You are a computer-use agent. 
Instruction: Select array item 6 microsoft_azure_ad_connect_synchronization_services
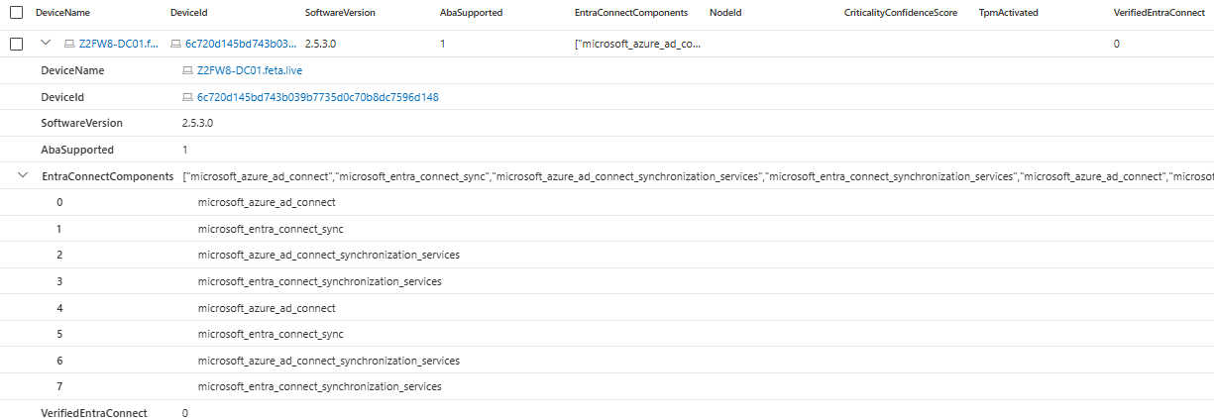[x=328, y=361]
